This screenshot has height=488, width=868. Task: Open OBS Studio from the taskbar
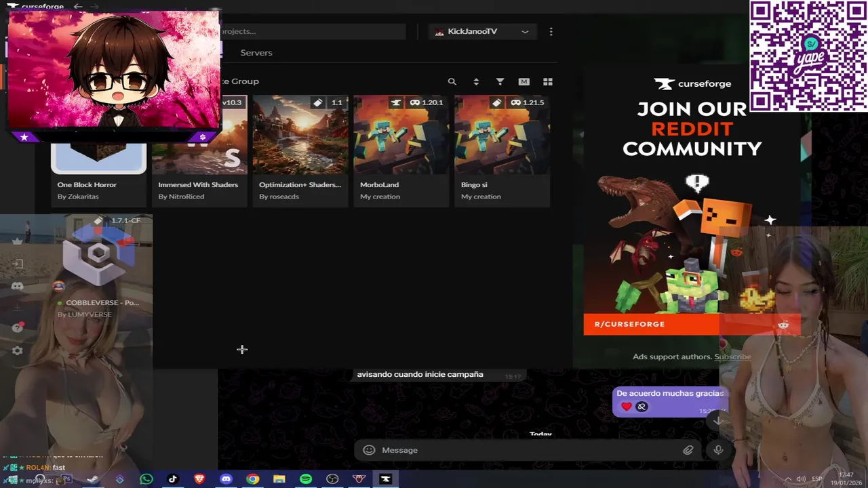click(x=332, y=479)
